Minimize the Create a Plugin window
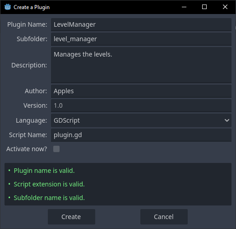The width and height of the screenshot is (236, 229). pyautogui.click(x=184, y=7)
